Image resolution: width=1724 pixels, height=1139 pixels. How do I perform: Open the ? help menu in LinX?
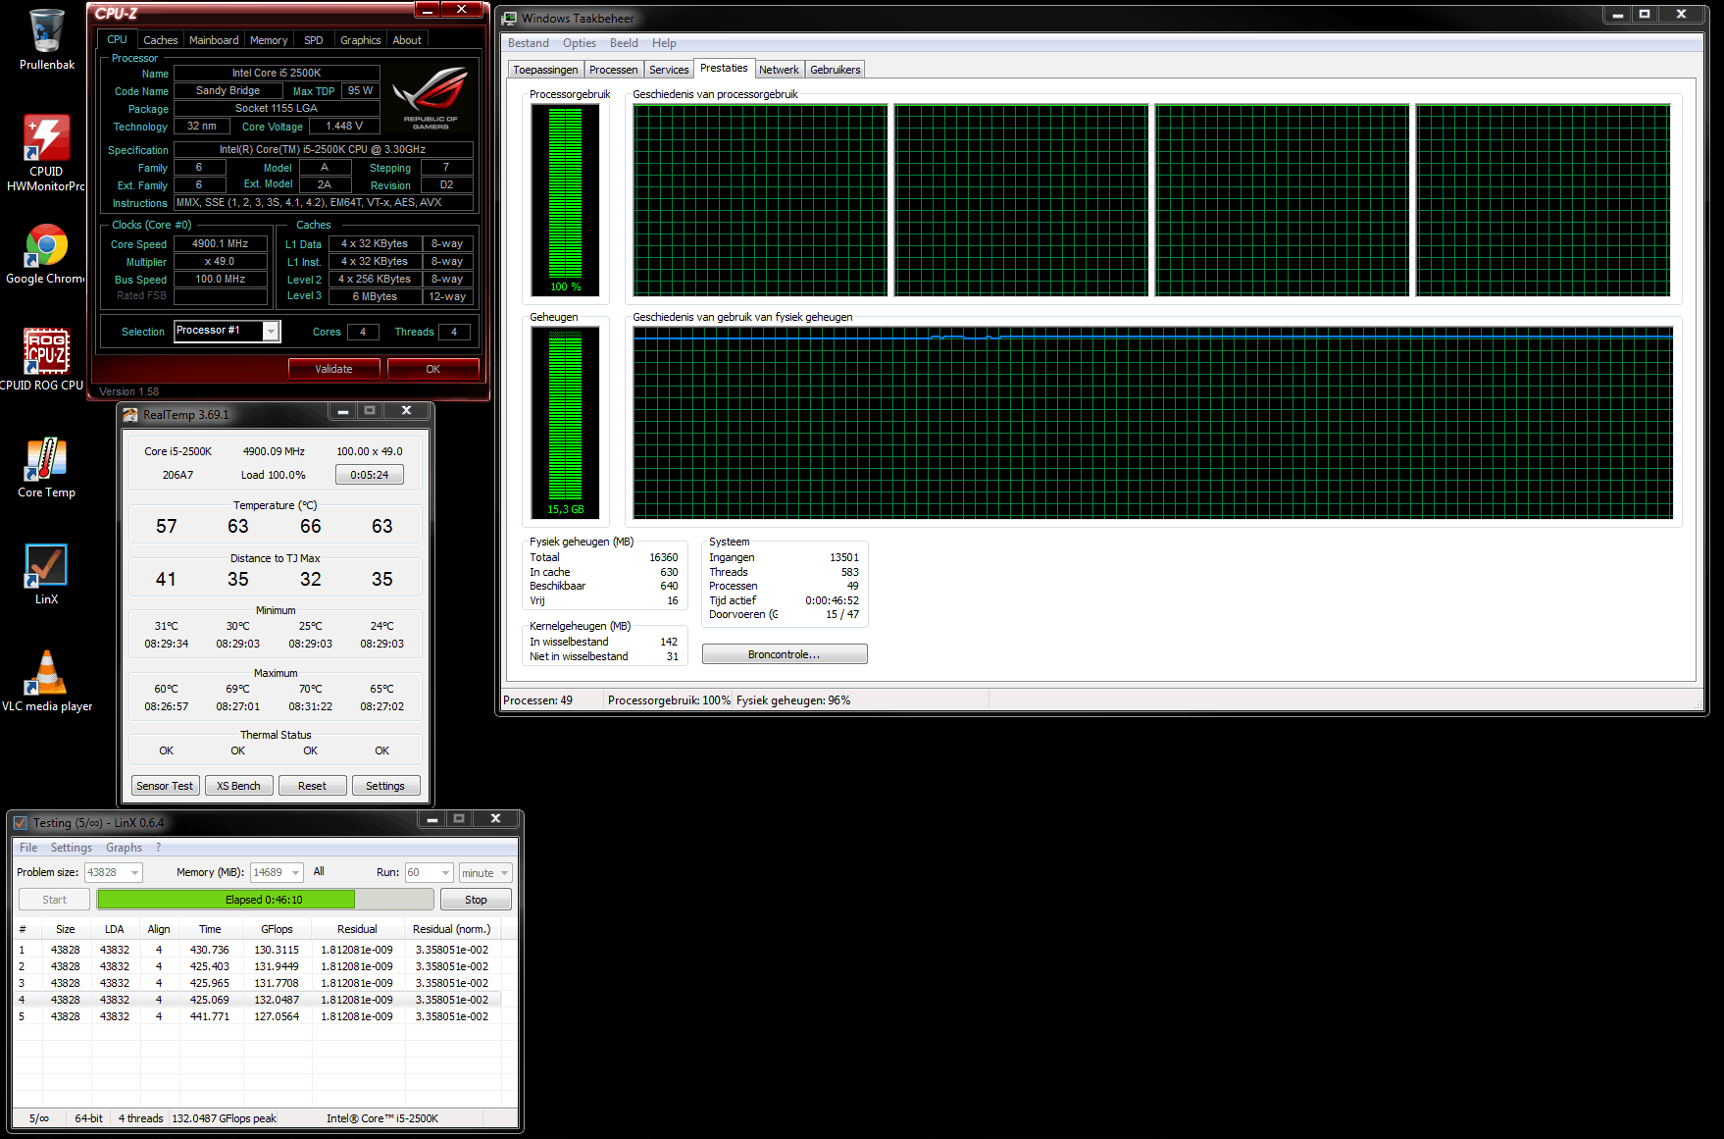(x=158, y=848)
